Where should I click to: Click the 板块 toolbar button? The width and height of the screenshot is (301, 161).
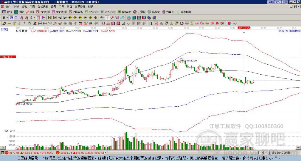[19, 12]
